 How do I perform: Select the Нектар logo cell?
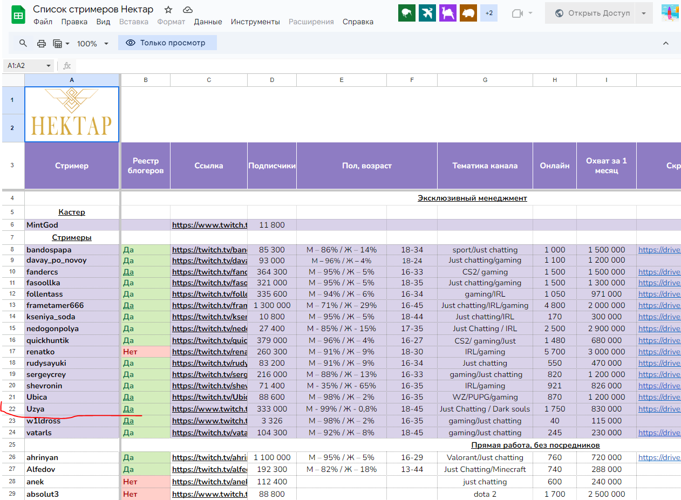click(x=72, y=114)
